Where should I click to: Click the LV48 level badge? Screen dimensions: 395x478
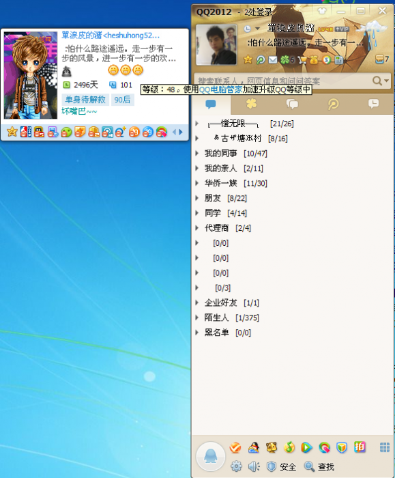pos(325,29)
